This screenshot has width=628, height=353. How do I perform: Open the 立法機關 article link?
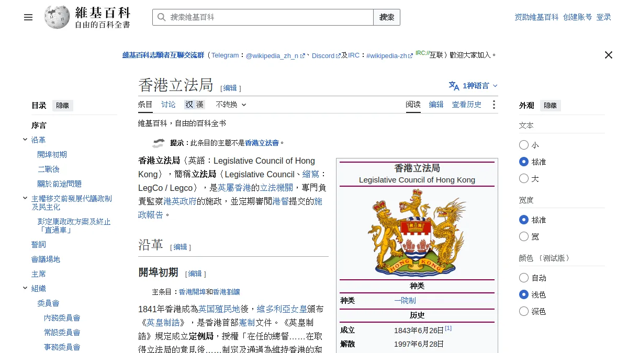tap(277, 188)
